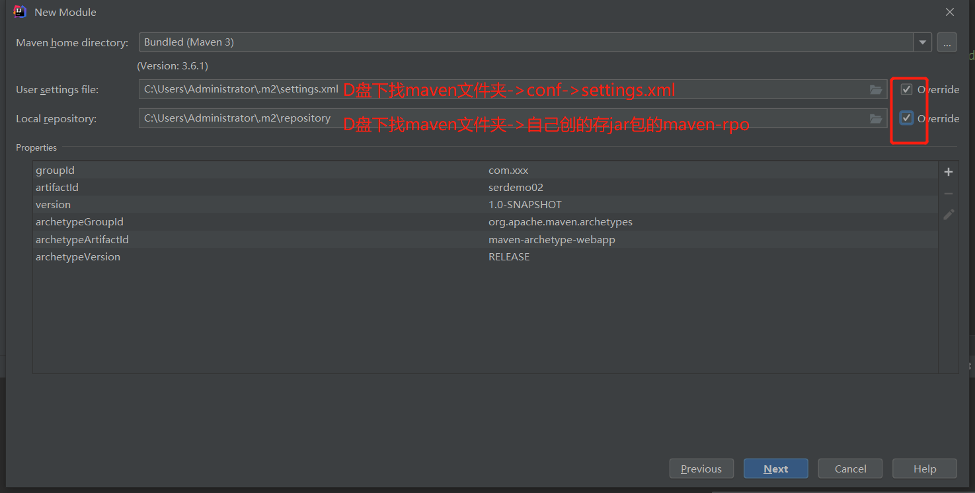Edit selected property with pencil icon

[949, 215]
